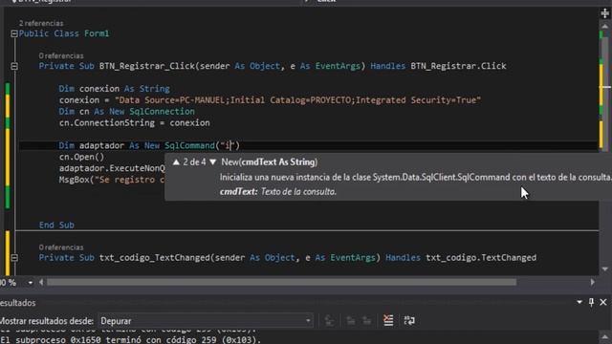
Task: Click the editor horizontal scrollbar thumb
Action: click(x=281, y=282)
